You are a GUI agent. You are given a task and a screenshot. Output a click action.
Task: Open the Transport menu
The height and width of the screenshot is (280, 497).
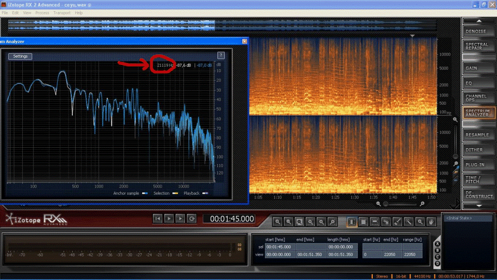click(x=62, y=13)
